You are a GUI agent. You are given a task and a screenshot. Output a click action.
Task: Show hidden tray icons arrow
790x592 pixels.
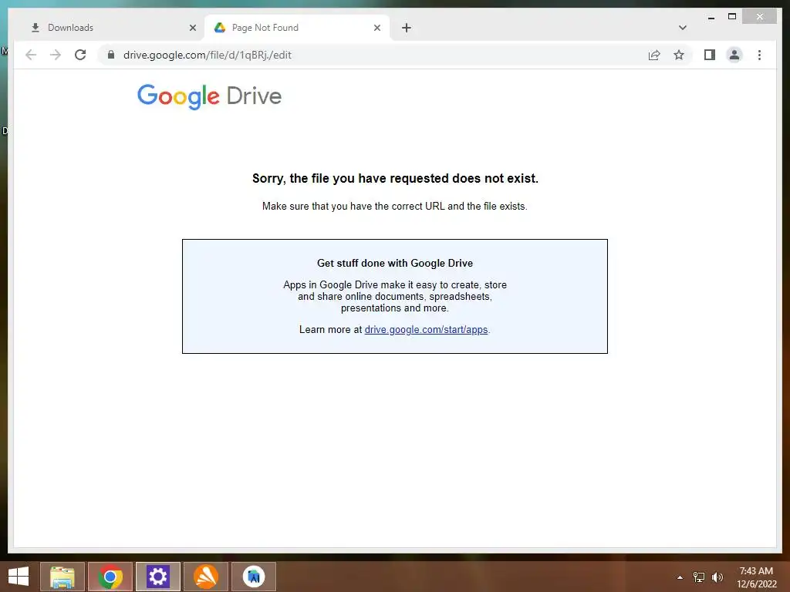(x=680, y=577)
